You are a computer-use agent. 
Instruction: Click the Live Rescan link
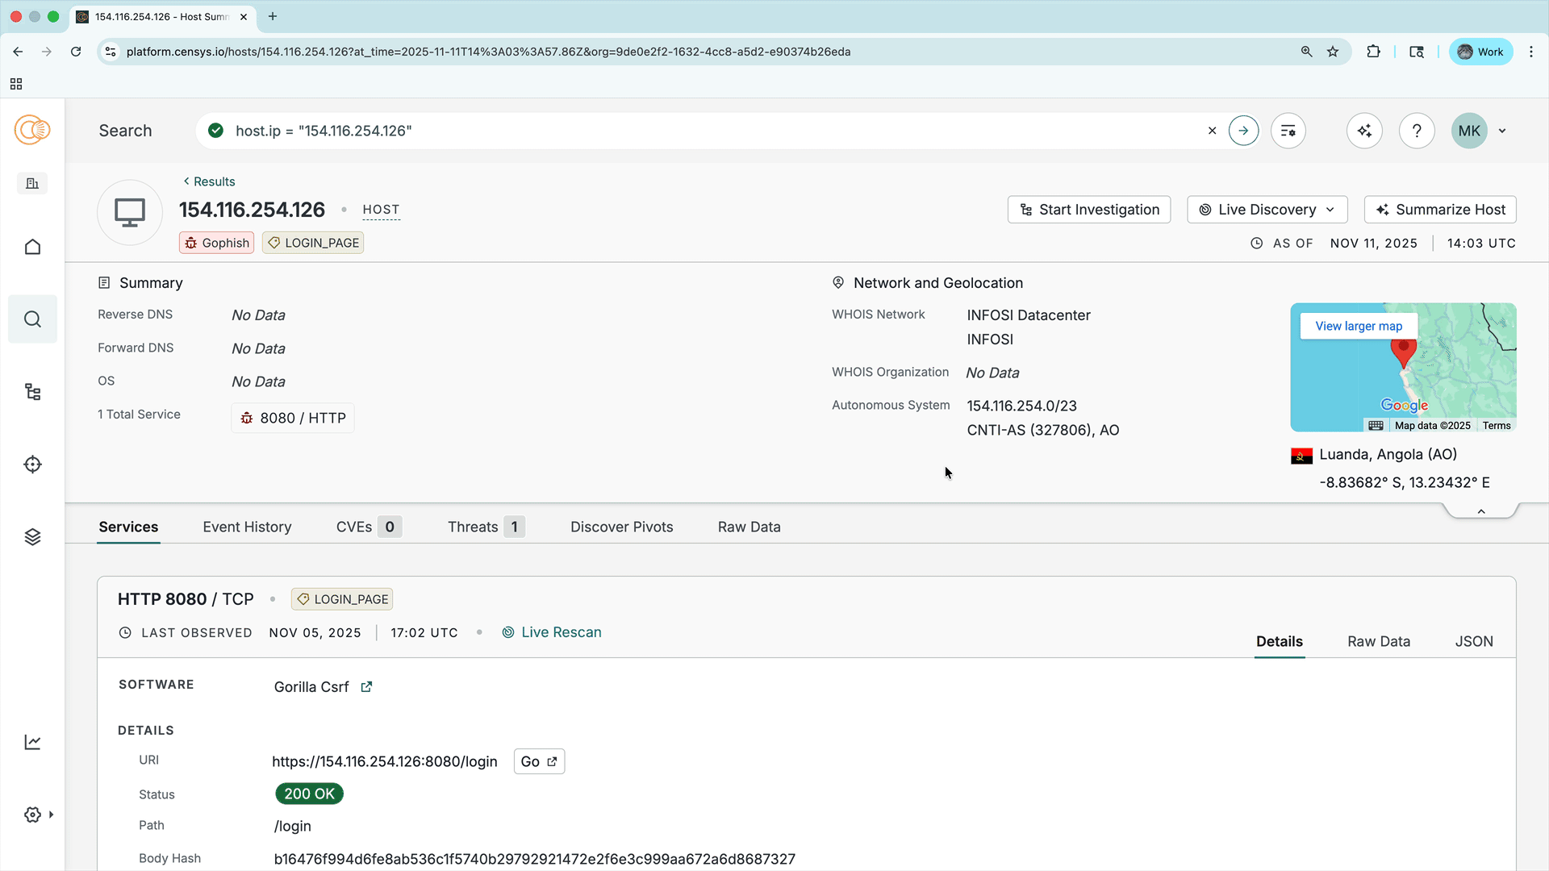click(561, 632)
